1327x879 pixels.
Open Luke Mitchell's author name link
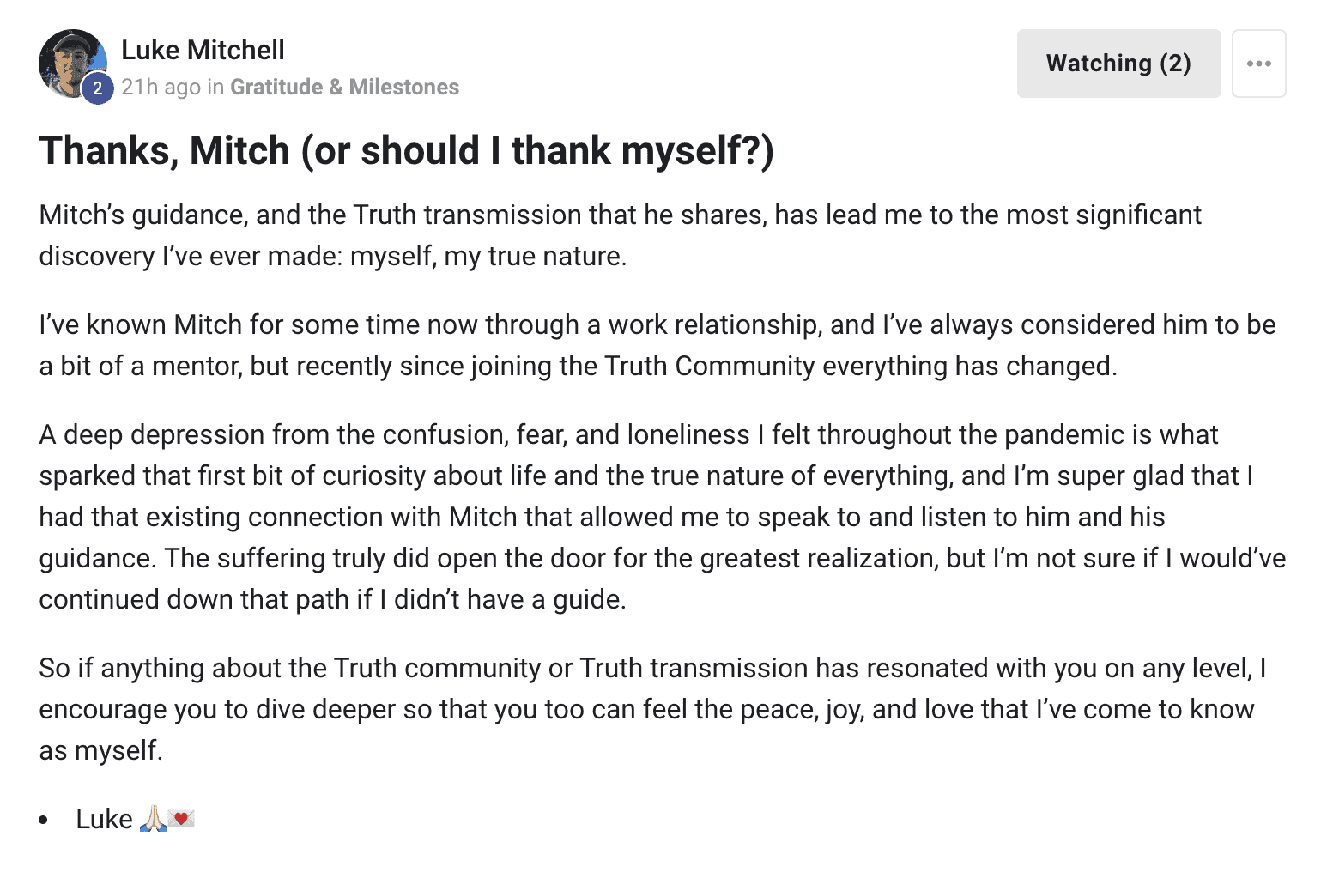click(203, 50)
